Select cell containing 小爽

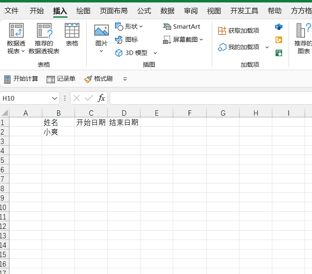pyautogui.click(x=59, y=132)
